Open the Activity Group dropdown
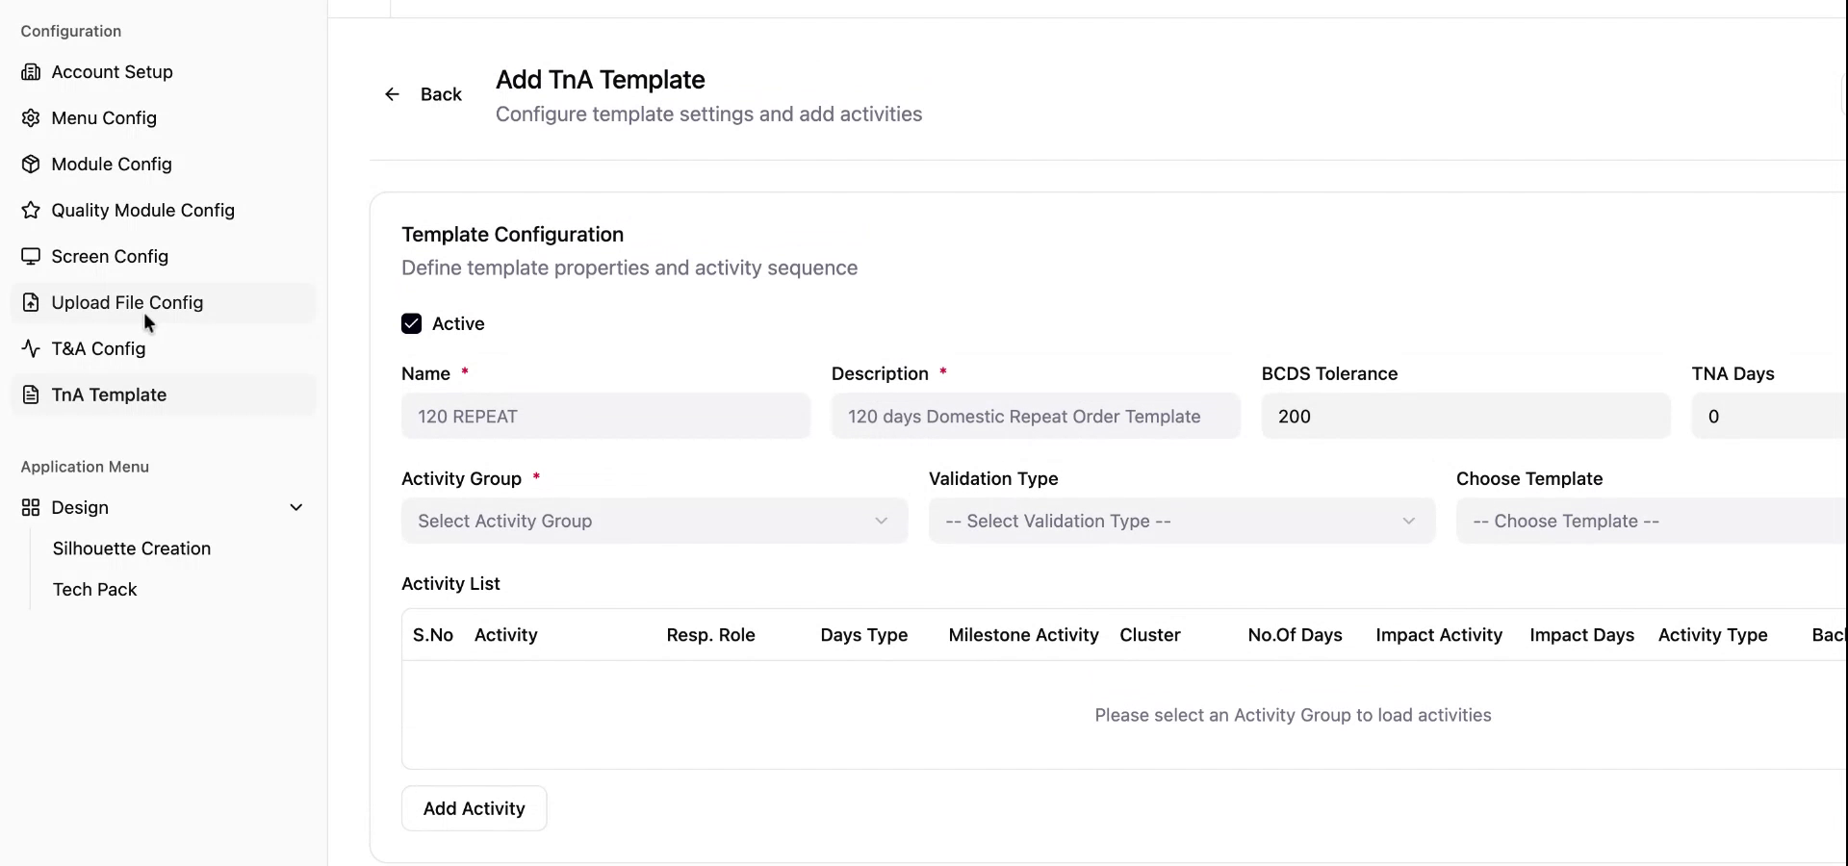Screen dimensions: 1848x866 click(x=654, y=522)
